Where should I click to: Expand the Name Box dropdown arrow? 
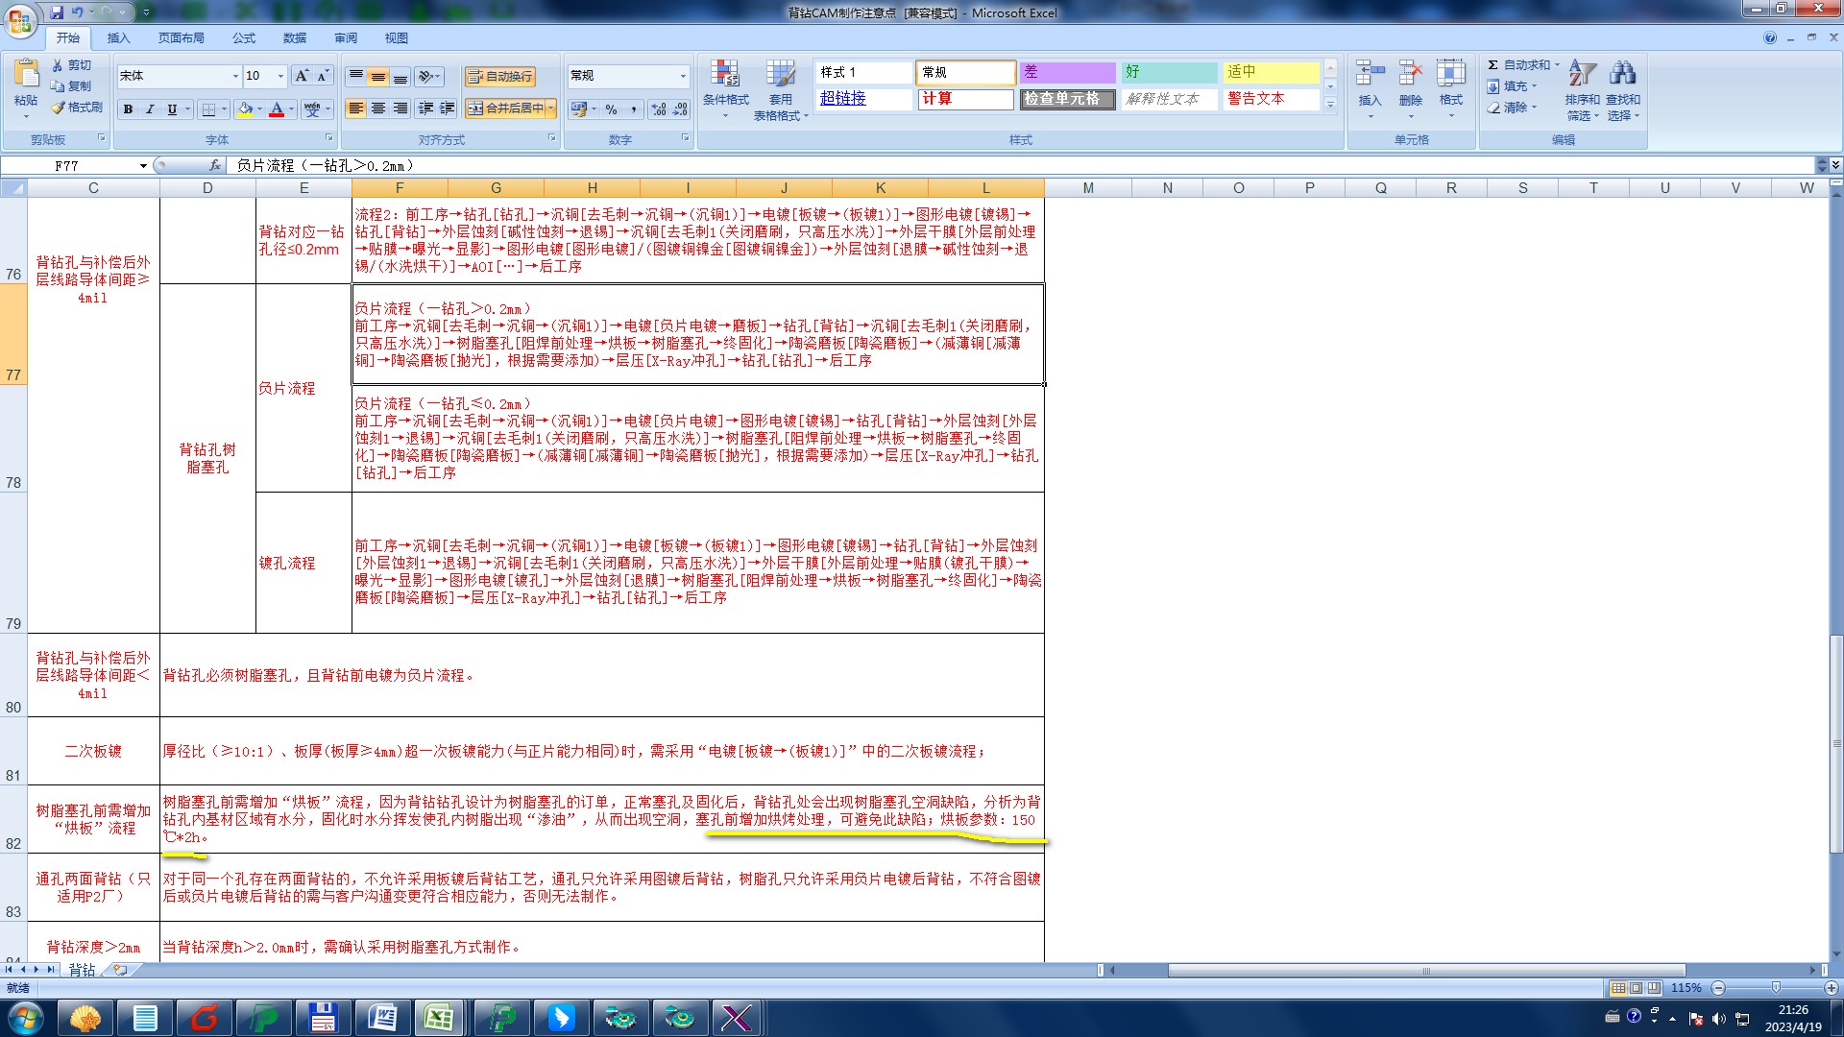(143, 166)
